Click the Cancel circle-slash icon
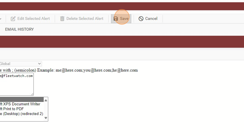The width and height of the screenshot is (244, 136). 141,19
